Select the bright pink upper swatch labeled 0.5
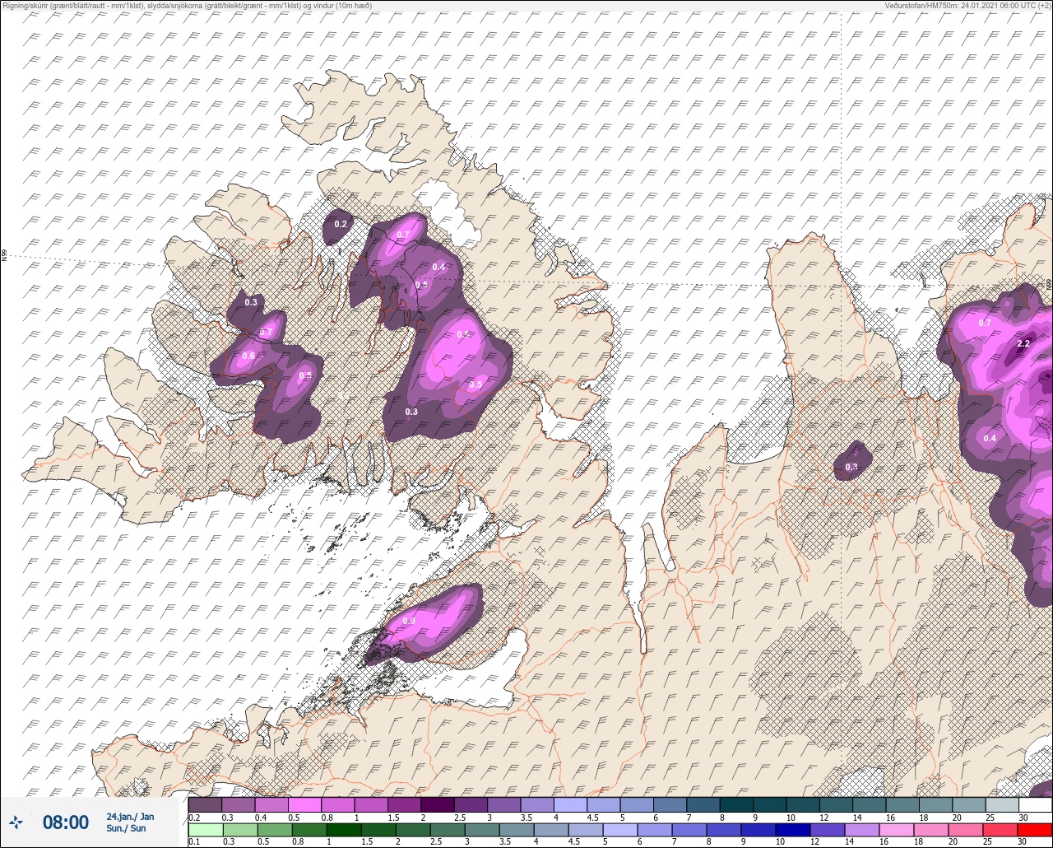The image size is (1053, 848). [304, 804]
